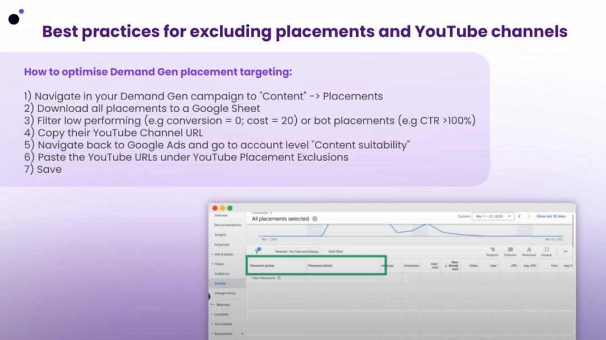Sort by the Cost / conv. column header
This screenshot has width=606, height=340.
[435, 266]
